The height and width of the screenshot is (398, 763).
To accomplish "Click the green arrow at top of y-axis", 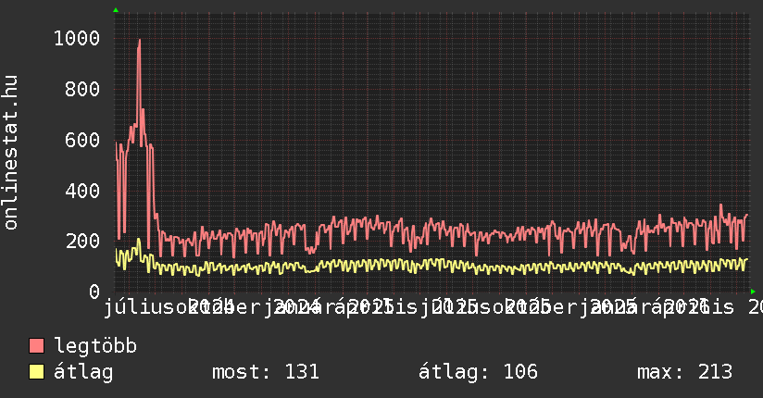I will click(x=116, y=10).
